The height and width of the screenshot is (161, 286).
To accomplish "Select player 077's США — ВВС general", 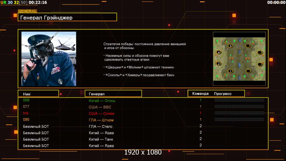I will click(100, 107).
